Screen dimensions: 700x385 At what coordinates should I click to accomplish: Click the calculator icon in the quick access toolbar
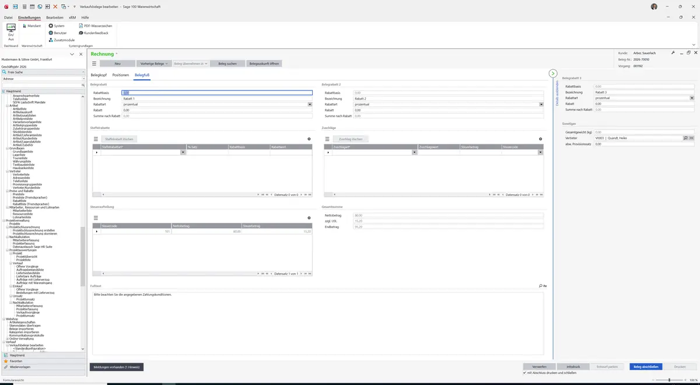coord(24,6)
